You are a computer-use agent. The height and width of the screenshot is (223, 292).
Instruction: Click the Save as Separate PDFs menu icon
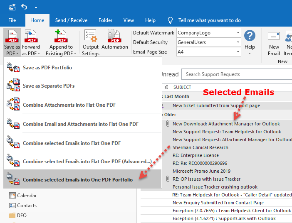click(13, 85)
